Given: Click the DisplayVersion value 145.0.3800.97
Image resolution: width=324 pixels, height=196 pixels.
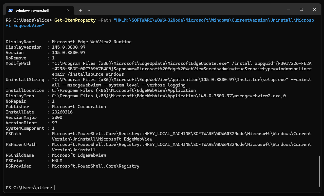Looking at the screenshot, I should point(69,47).
